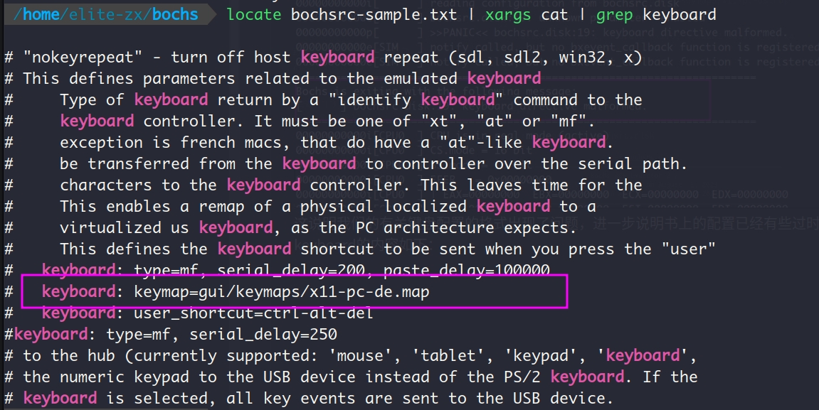Click the text 'virtualized us keyboard'
Screen dimensions: 819x410
pos(166,228)
